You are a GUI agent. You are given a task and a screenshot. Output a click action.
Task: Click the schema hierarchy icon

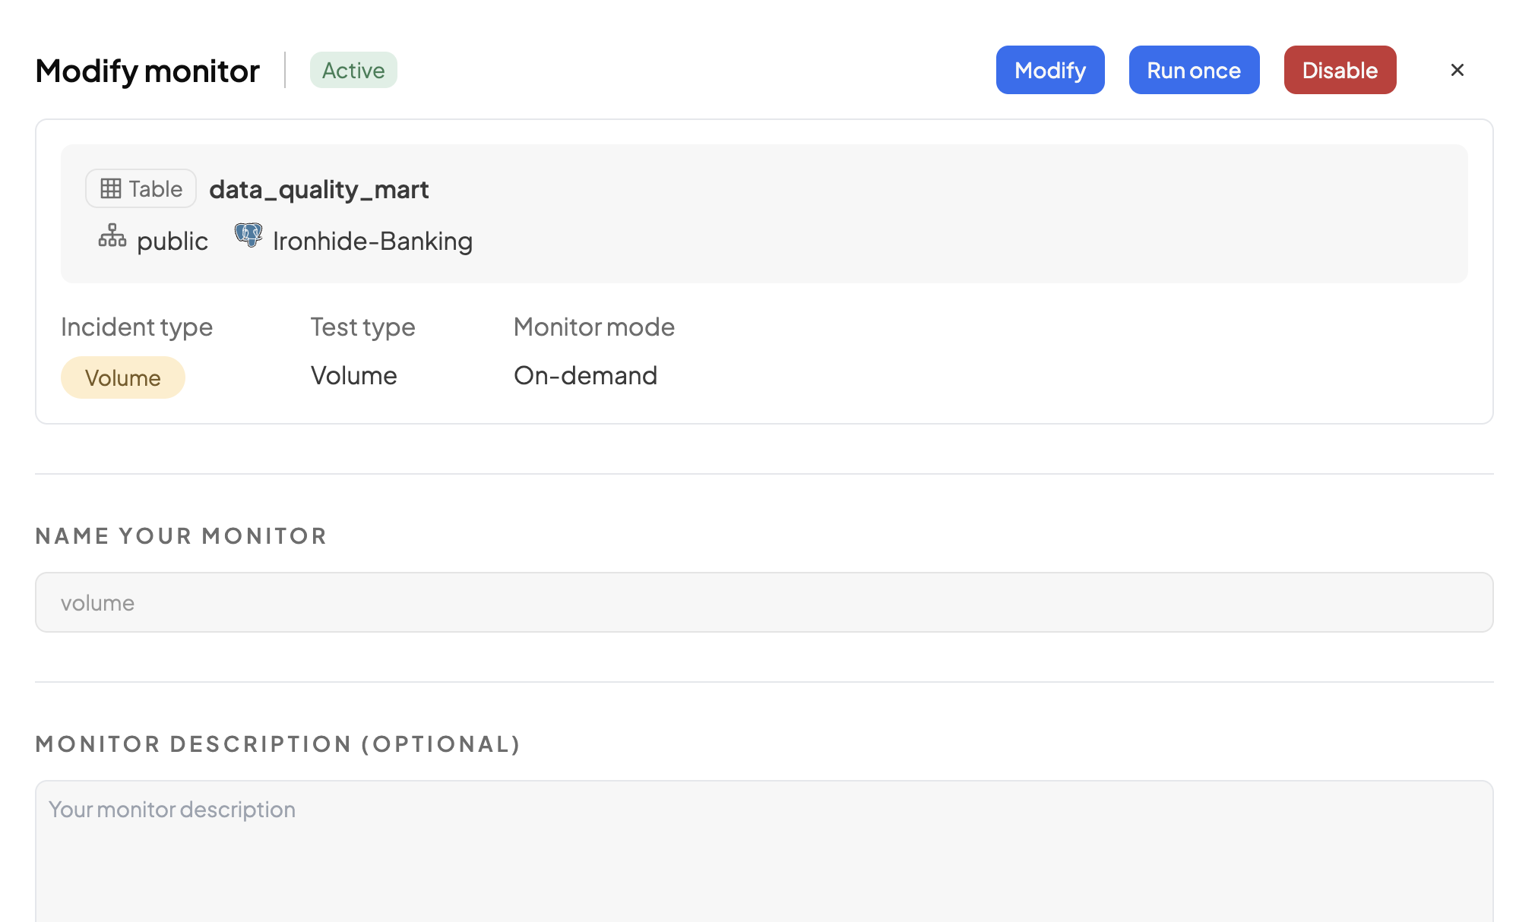[x=112, y=236]
